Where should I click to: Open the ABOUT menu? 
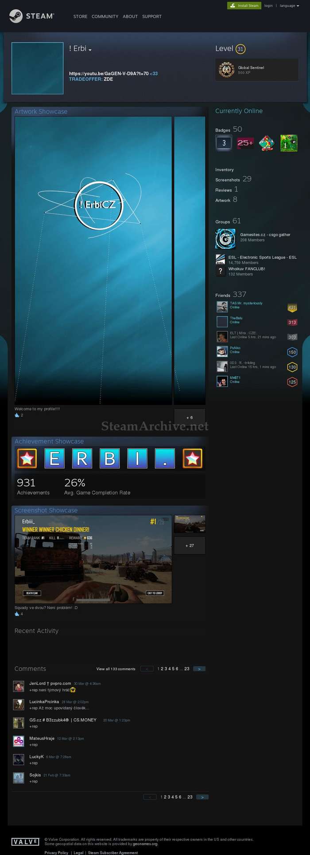[130, 16]
